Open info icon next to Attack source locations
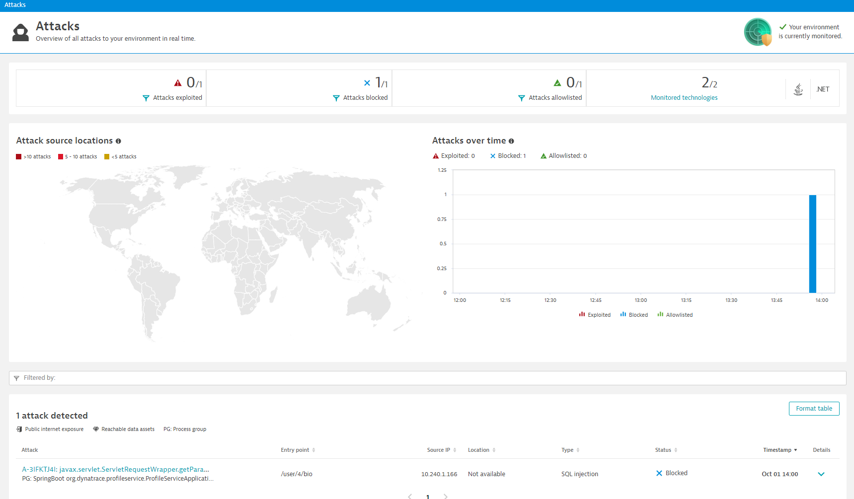Image resolution: width=854 pixels, height=499 pixels. pyautogui.click(x=118, y=141)
